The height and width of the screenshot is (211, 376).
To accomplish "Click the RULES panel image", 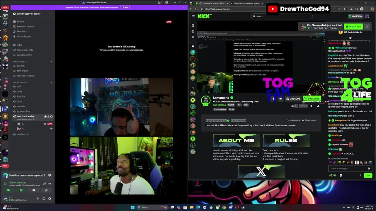I will [x=286, y=140].
